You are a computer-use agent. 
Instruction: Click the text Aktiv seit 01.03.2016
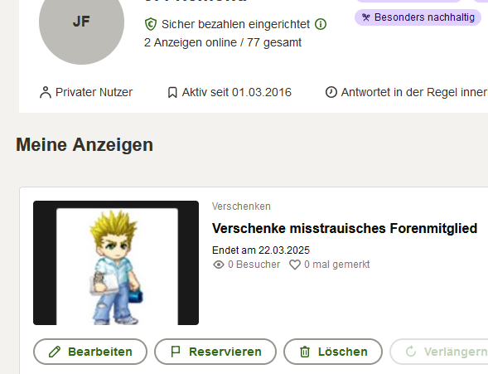pyautogui.click(x=236, y=93)
